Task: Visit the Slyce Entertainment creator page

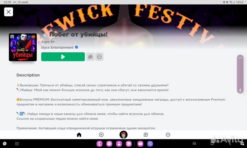Action: [x=57, y=48]
